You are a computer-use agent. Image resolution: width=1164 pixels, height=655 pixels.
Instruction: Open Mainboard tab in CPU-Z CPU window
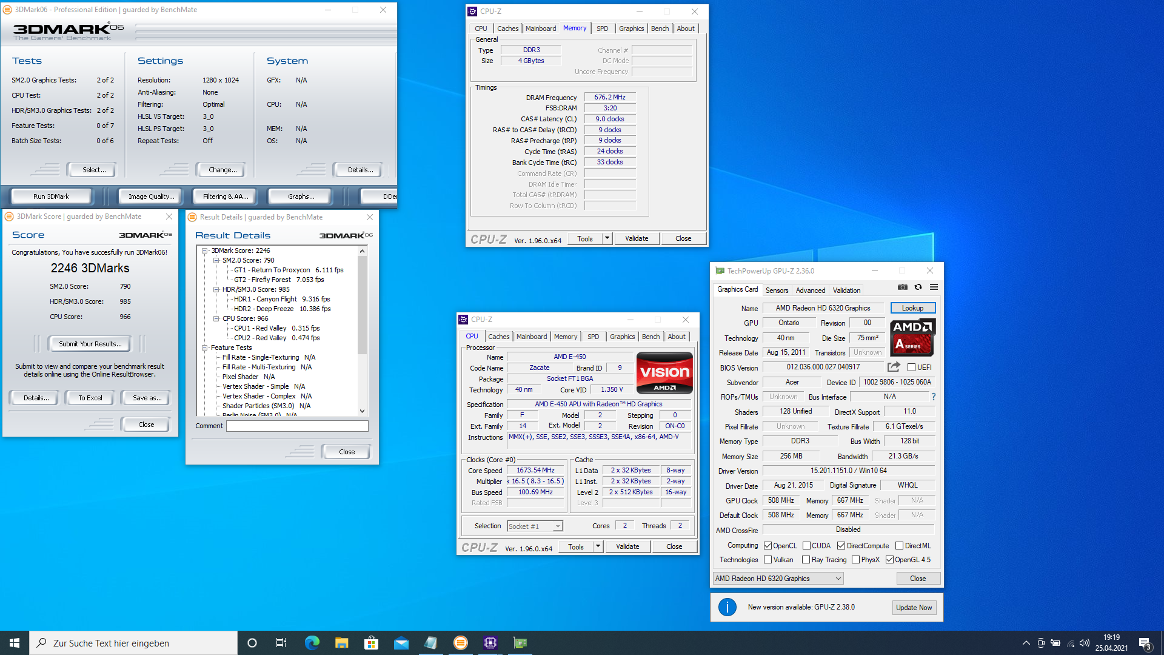[x=532, y=337]
